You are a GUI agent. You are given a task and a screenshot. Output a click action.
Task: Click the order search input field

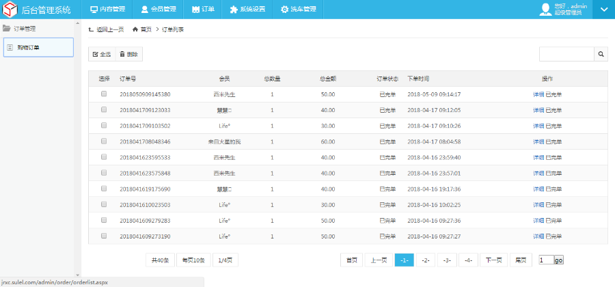566,54
